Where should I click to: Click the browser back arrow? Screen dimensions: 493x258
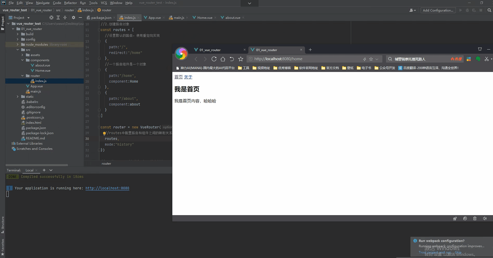(x=196, y=59)
